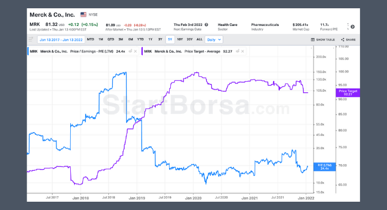
Task: Select the active 5Y range
Action: (170, 39)
